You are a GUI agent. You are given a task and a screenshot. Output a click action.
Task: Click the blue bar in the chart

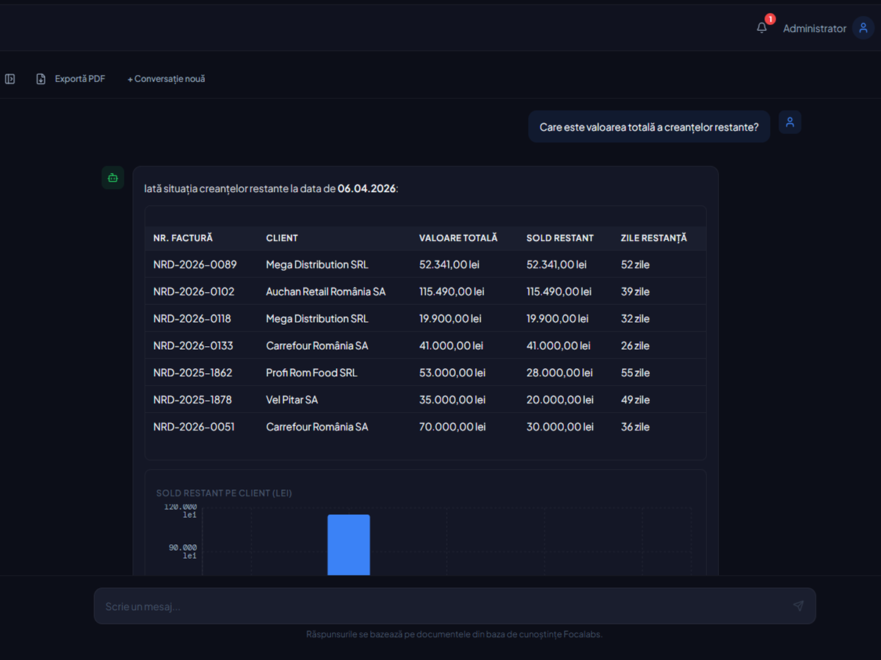click(x=349, y=545)
